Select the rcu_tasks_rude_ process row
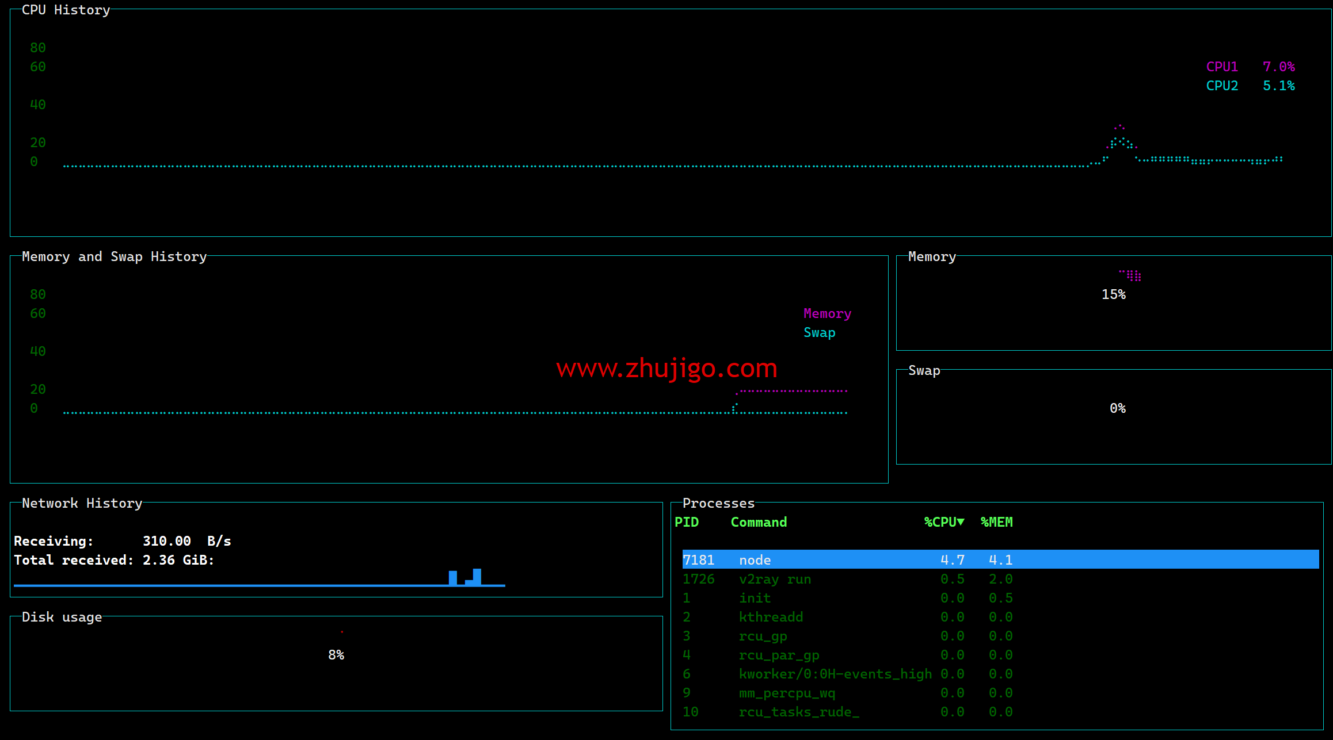The height and width of the screenshot is (740, 1333). coord(798,712)
